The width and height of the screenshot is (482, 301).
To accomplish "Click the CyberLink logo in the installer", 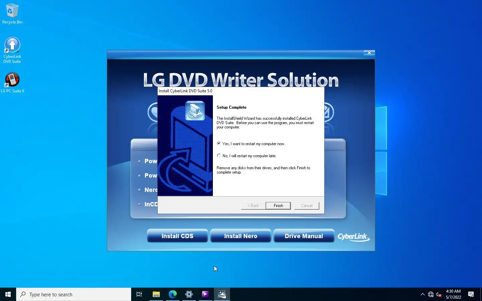I will [x=353, y=237].
